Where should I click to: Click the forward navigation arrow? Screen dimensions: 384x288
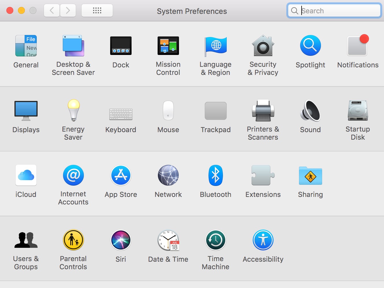pos(68,11)
